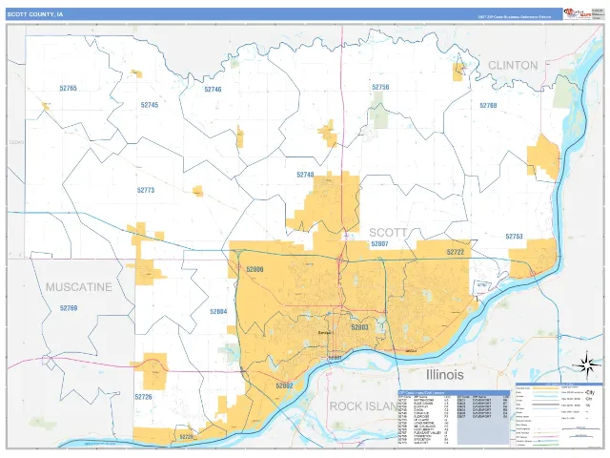The width and height of the screenshot is (610, 458).
Task: Select ZIP code label 52806
Action: (x=254, y=269)
